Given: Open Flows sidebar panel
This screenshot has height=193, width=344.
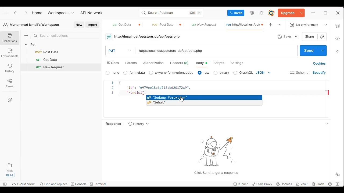Looking at the screenshot, I should [10, 83].
